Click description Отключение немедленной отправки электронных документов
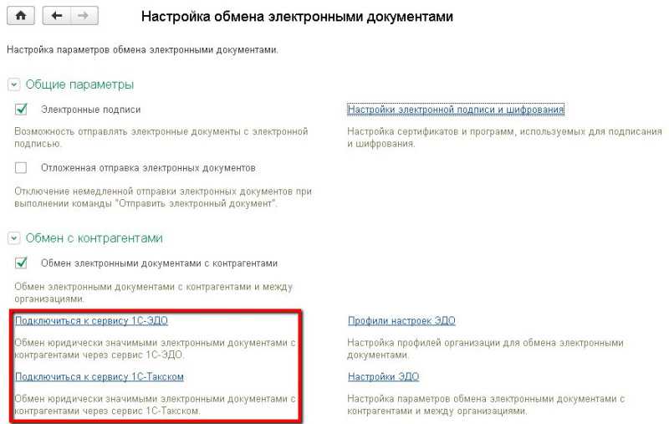 coord(163,197)
